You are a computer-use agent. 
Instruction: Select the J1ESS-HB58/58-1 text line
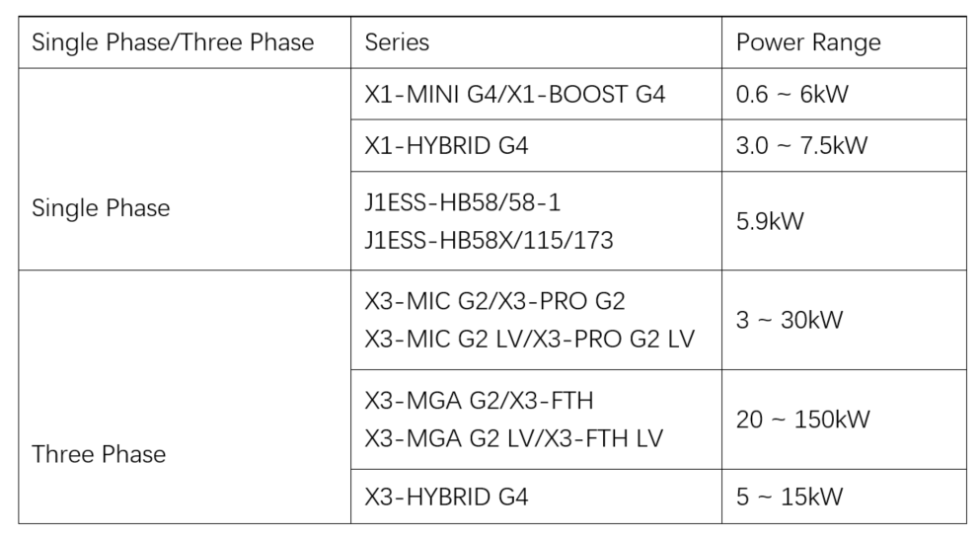[462, 202]
